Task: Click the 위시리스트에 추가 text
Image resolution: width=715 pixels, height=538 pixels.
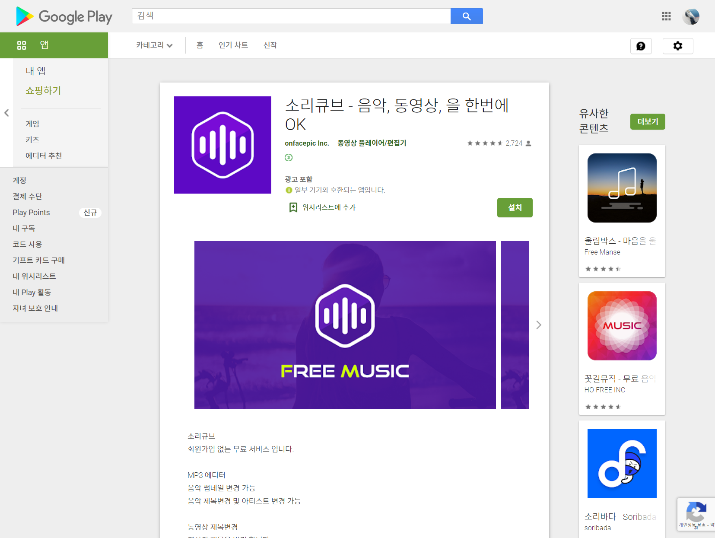Action: point(329,207)
